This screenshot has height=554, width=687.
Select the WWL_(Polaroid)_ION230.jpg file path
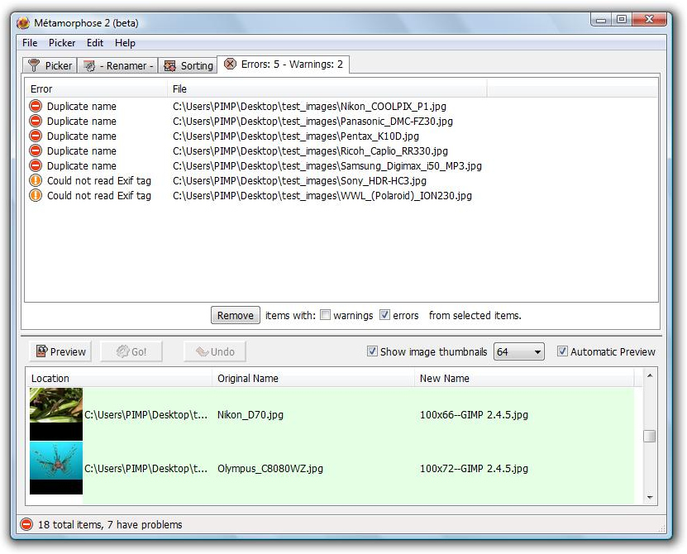tap(322, 195)
